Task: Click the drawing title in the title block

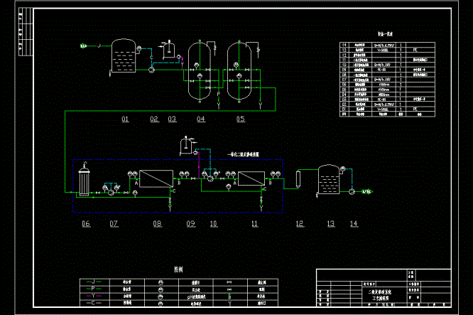Action: coord(380,295)
